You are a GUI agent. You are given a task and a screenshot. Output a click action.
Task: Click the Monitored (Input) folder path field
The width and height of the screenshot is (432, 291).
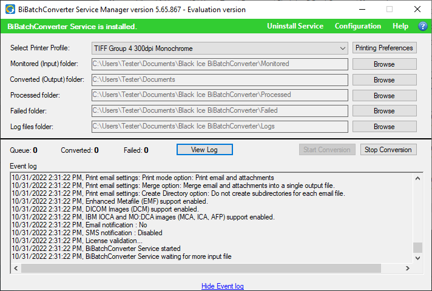coord(220,64)
